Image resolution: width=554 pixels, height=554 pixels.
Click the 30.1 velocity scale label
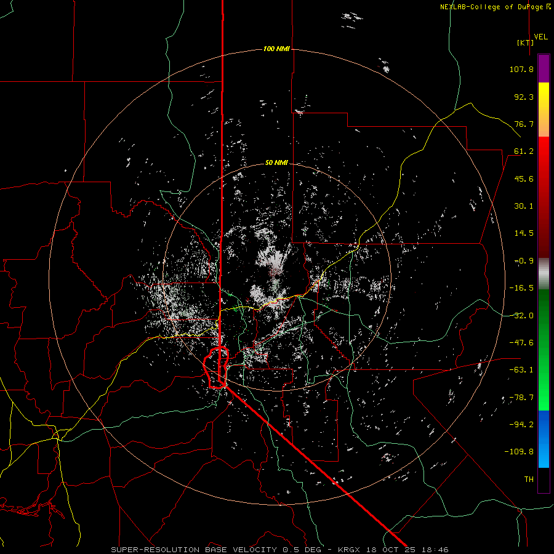coord(524,206)
